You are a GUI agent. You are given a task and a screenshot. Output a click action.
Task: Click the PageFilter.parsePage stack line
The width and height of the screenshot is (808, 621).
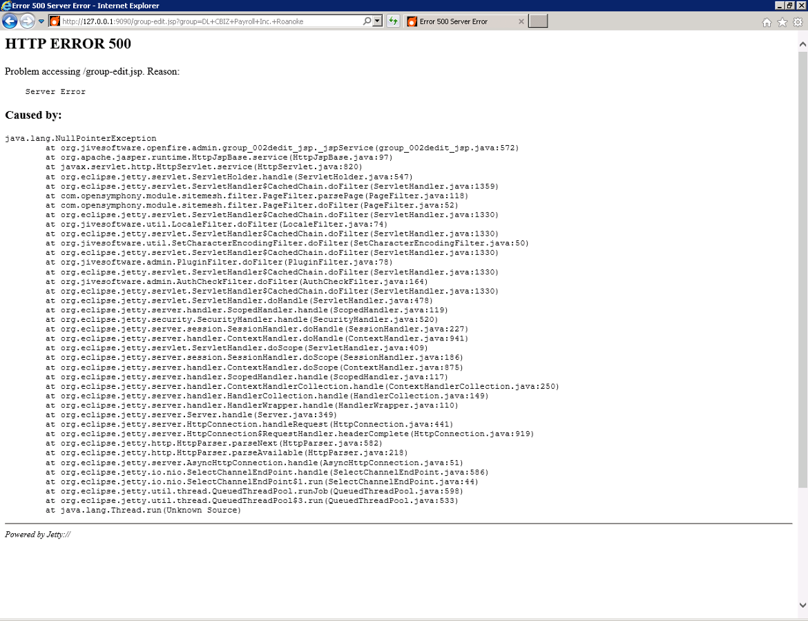(257, 196)
